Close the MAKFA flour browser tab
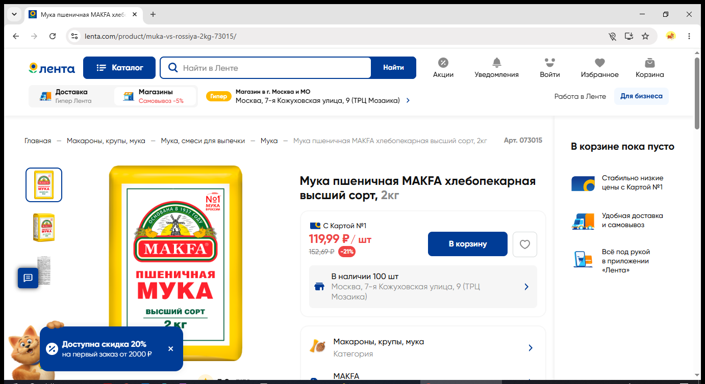This screenshot has height=384, width=705. click(135, 14)
